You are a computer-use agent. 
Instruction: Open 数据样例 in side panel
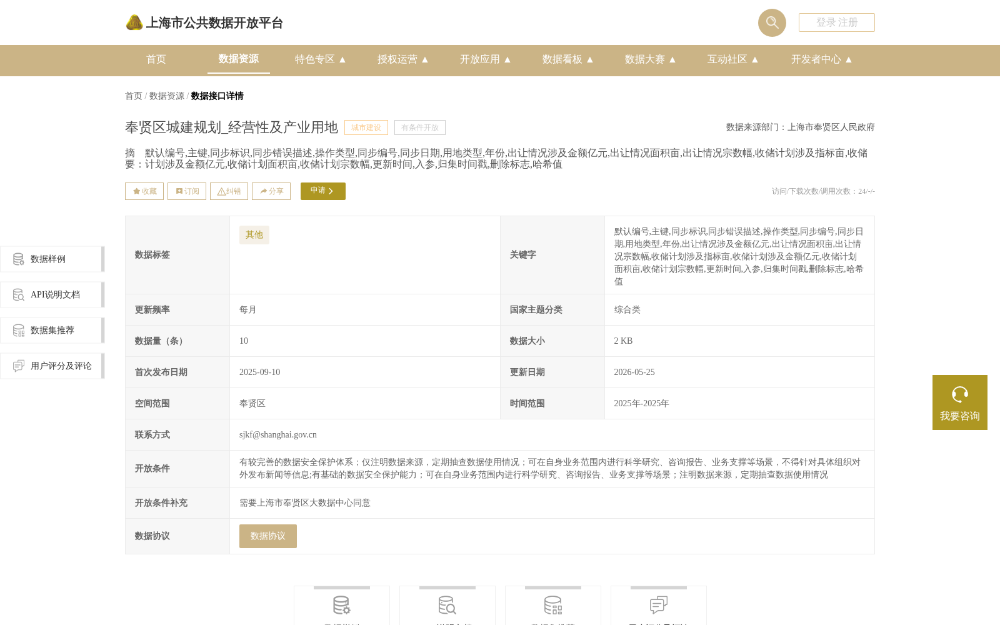[52, 259]
